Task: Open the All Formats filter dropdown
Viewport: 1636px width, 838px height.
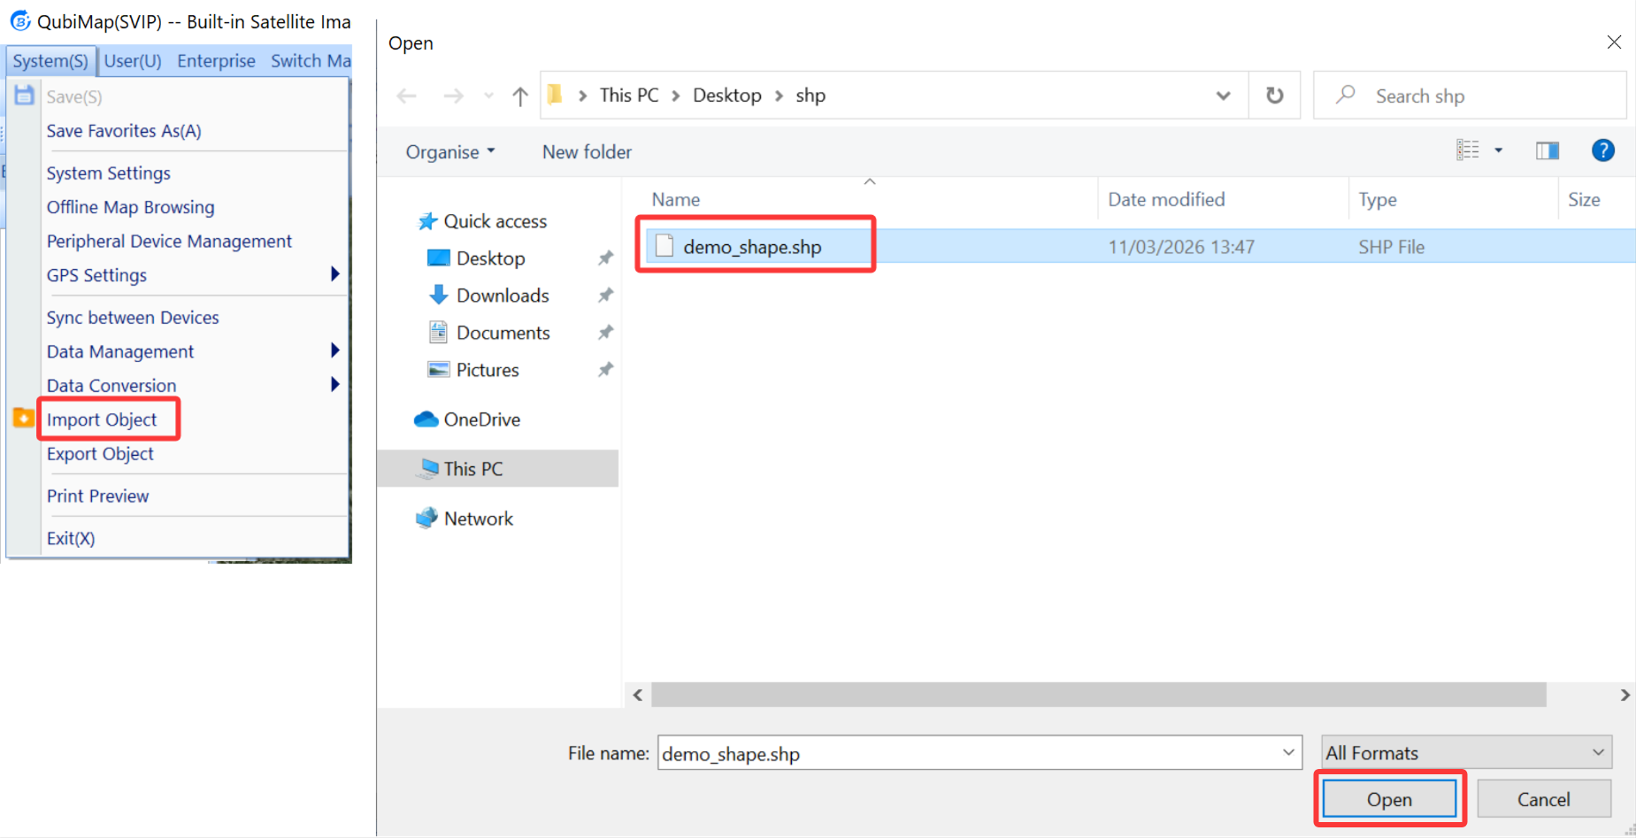Action: click(1467, 752)
